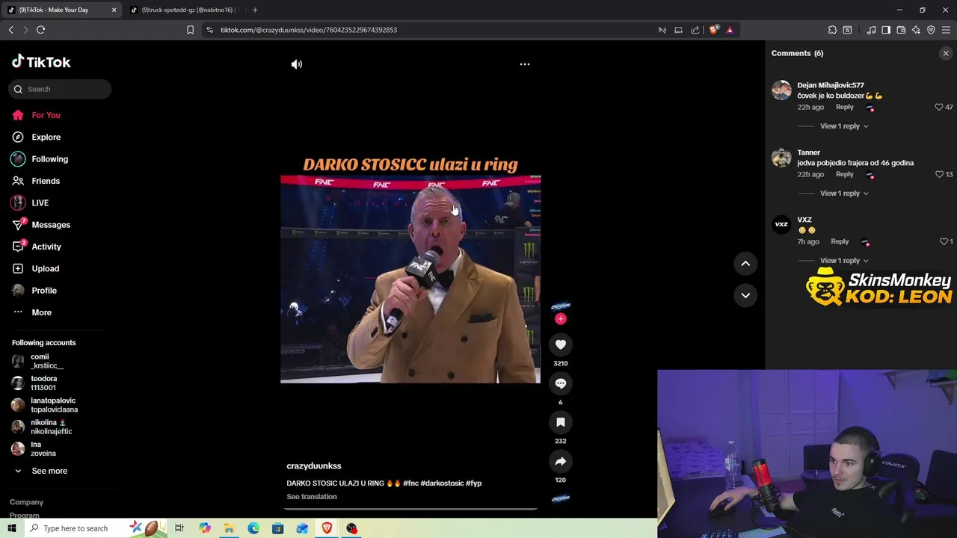Open following account comii _krstiicc__
This screenshot has width=957, height=538.
pos(46,361)
